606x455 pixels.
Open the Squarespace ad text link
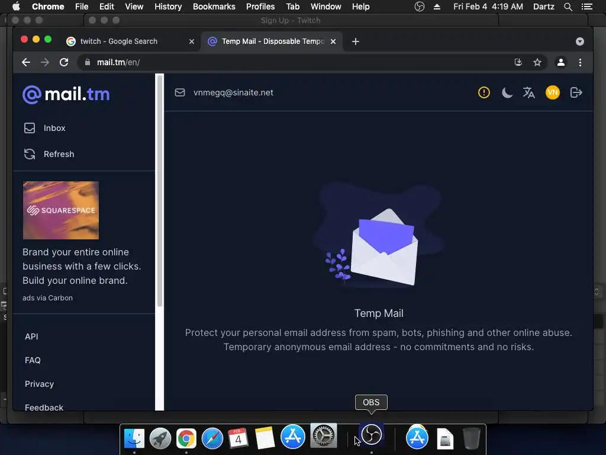coord(82,266)
